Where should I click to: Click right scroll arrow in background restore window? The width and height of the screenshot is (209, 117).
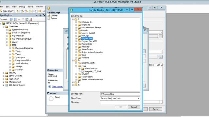161,102
